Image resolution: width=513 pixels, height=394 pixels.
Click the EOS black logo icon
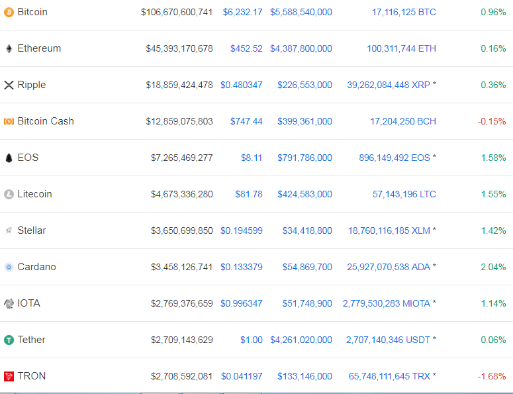(x=9, y=158)
